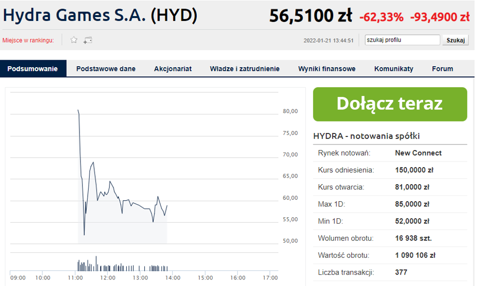Select Kurs odniesienia value 150,0000 zł
Image resolution: width=477 pixels, height=286 pixels.
coord(414,170)
